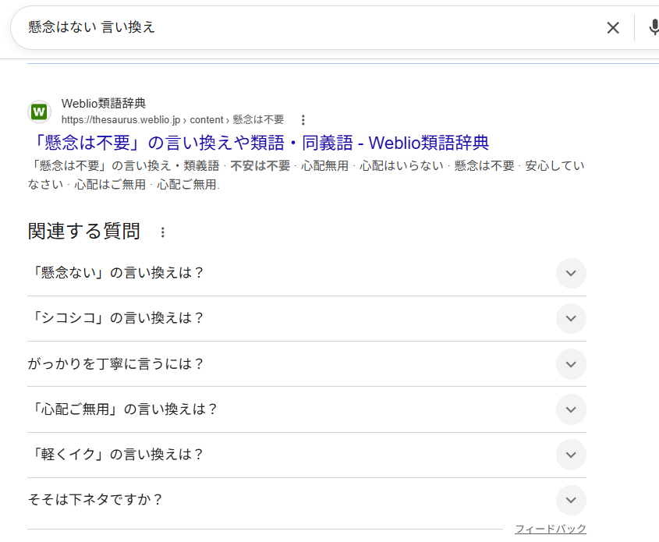The width and height of the screenshot is (659, 542).
Task: Expand がっかりを丁寧に言うには？ chevron
Action: tap(571, 364)
